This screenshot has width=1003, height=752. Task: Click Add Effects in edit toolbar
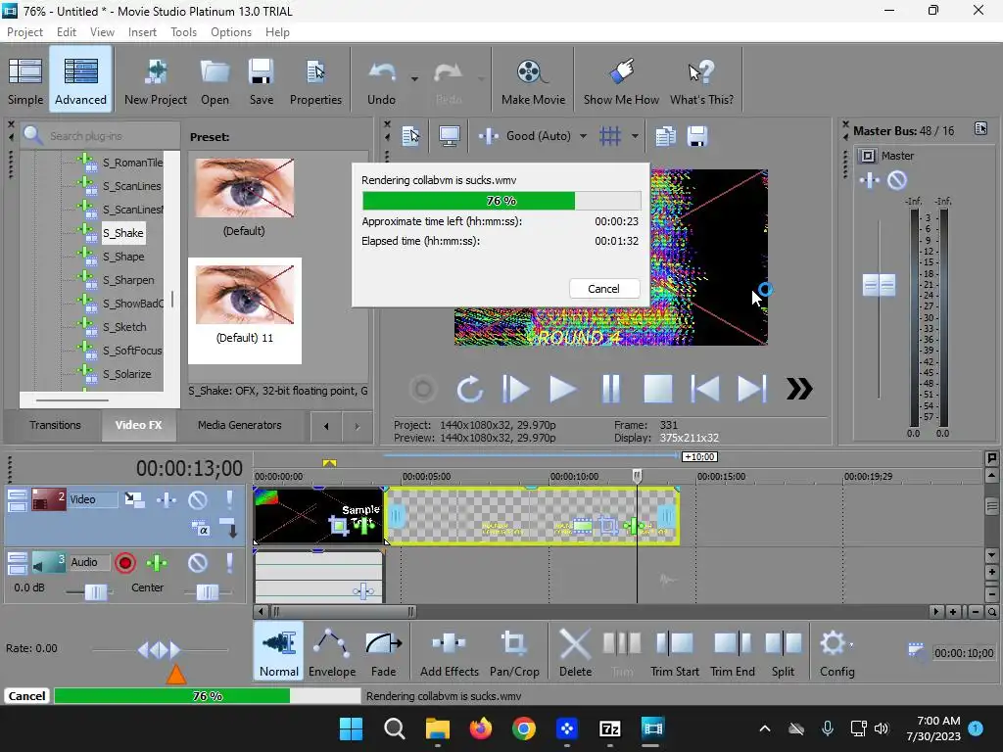[x=449, y=652]
